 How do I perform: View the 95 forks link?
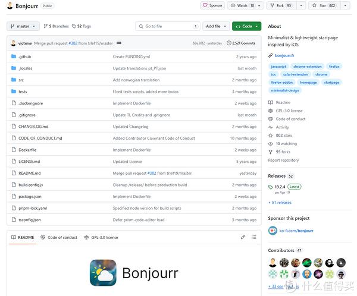[x=280, y=152]
